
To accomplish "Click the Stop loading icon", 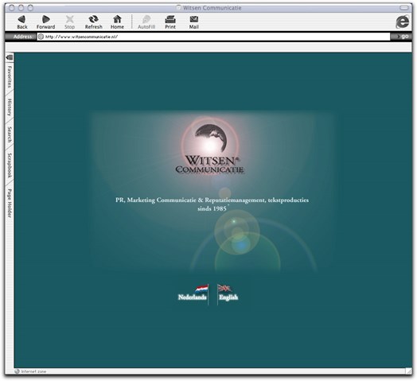I will point(70,19).
